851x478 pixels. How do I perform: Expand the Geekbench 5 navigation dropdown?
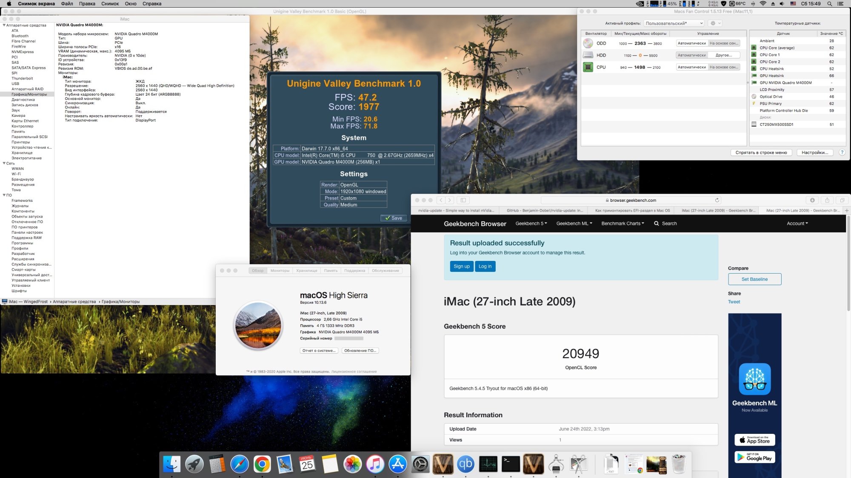click(x=531, y=223)
